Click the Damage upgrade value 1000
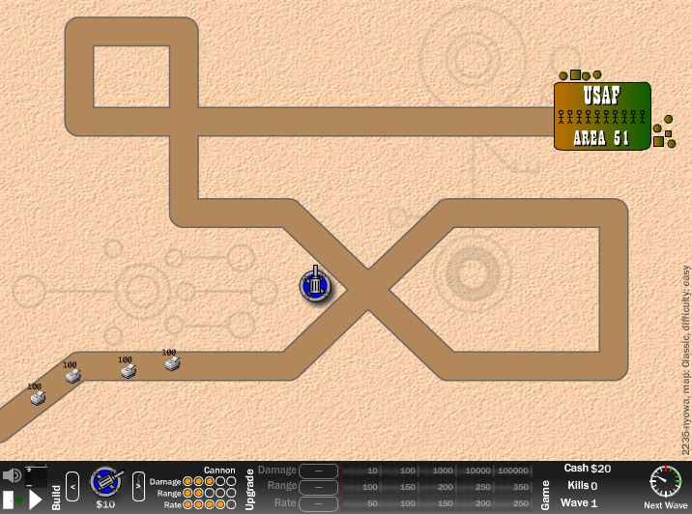This screenshot has width=692, height=514. click(x=443, y=471)
